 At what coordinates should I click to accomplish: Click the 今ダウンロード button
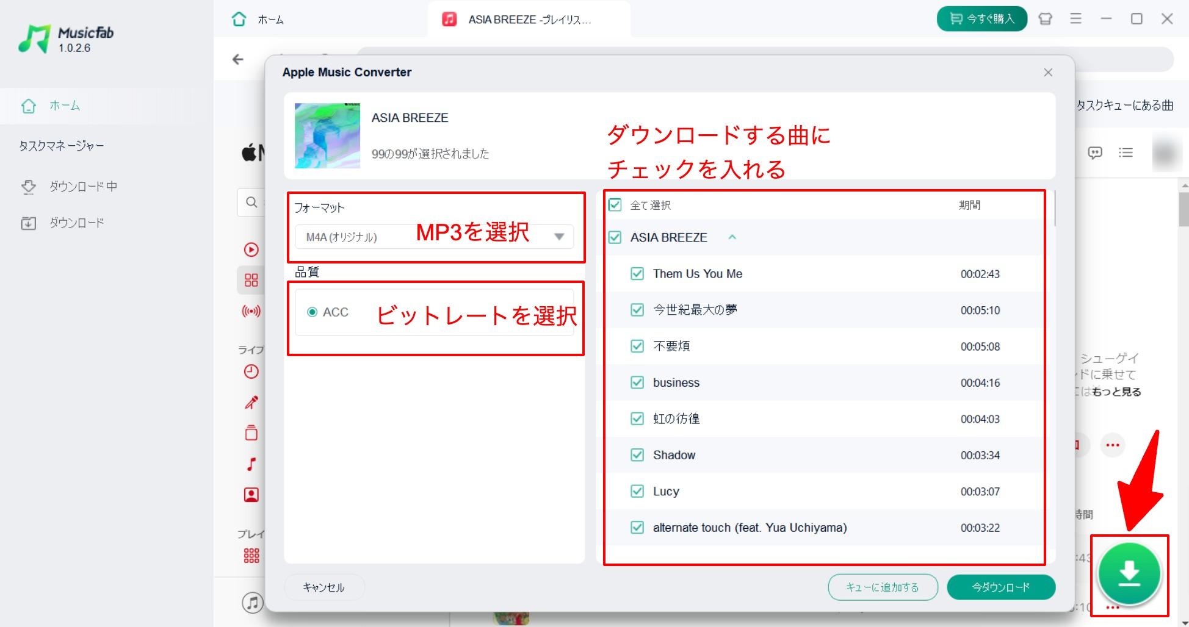click(x=1001, y=587)
